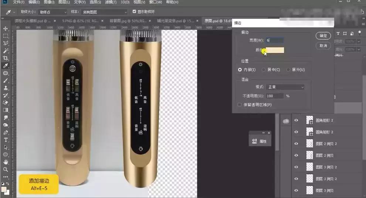This screenshot has width=366, height=198.
Task: Toggle the layer filter on/off switch
Action: click(x=360, y=33)
